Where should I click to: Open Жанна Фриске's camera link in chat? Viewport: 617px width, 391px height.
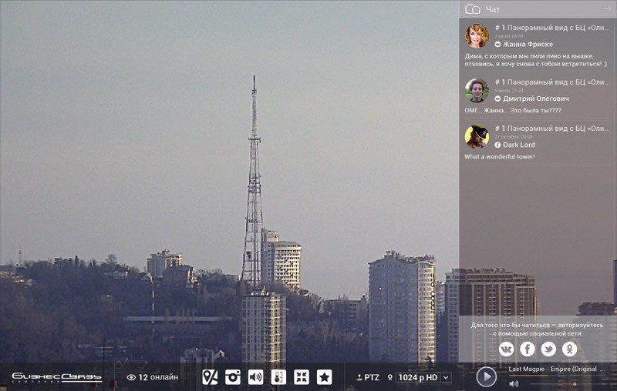(x=552, y=27)
